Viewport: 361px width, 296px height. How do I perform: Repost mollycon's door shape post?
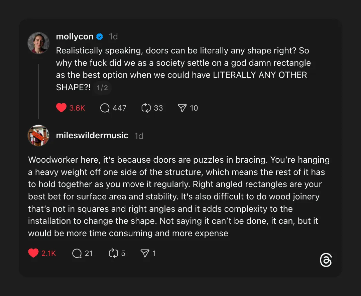[x=146, y=108]
